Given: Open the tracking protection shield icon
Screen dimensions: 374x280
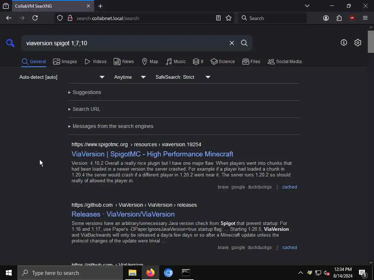Looking at the screenshot, I should [60, 18].
